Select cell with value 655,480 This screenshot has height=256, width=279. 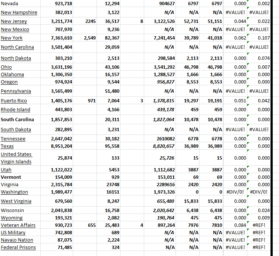[160, 201]
